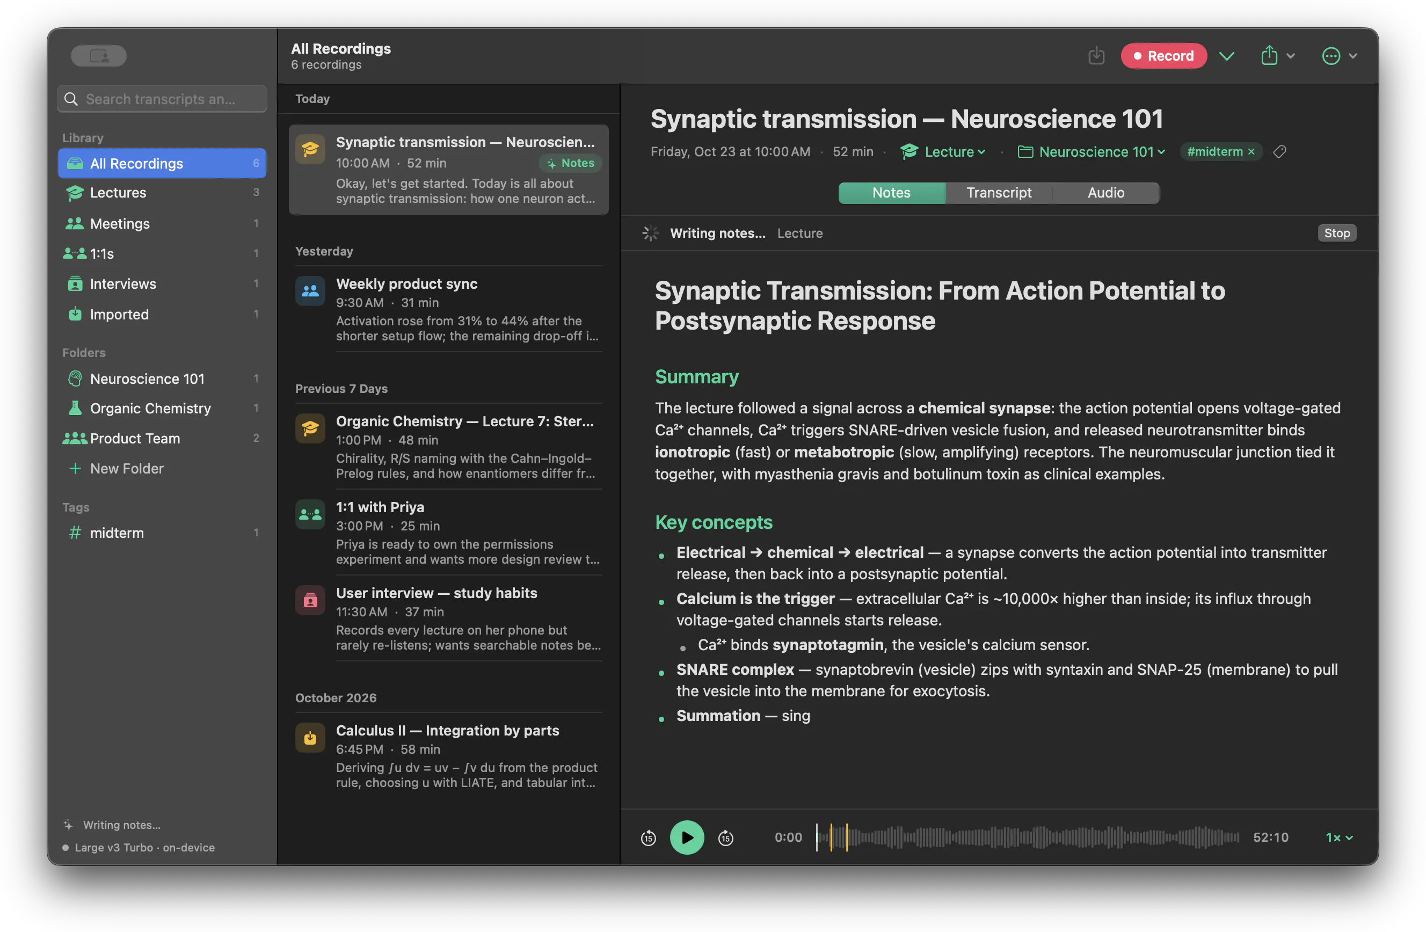
Task: Change the Lecture type dropdown
Action: coord(943,151)
